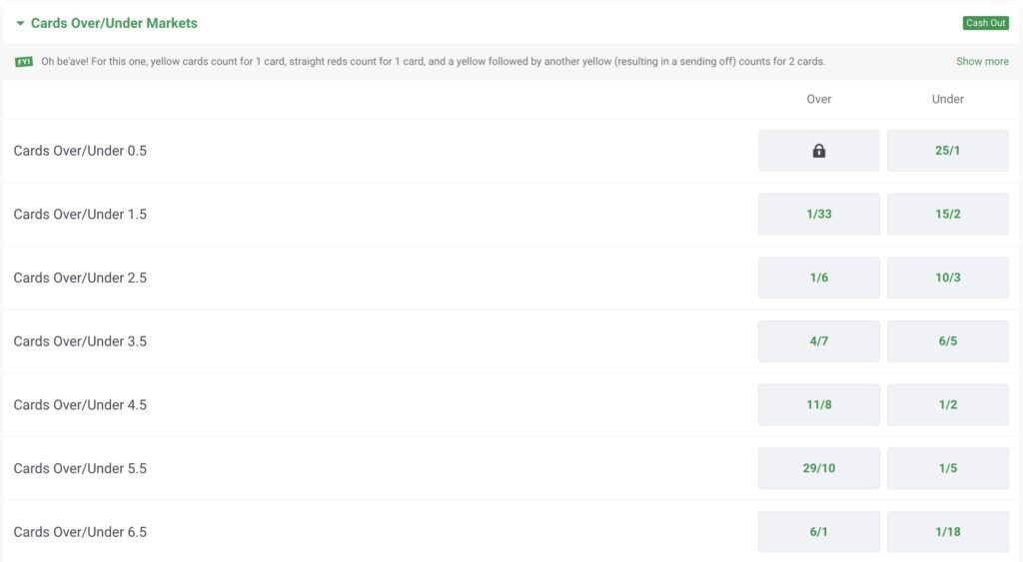Choose Over 2.5 cards at 1/6
Screen dimensions: 1023x562
(818, 278)
